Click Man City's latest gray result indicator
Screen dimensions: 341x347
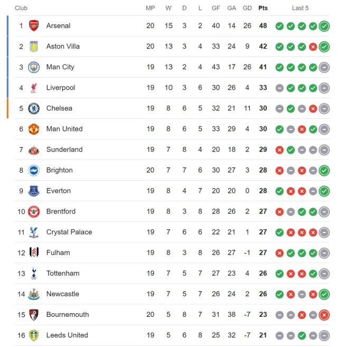(x=324, y=67)
